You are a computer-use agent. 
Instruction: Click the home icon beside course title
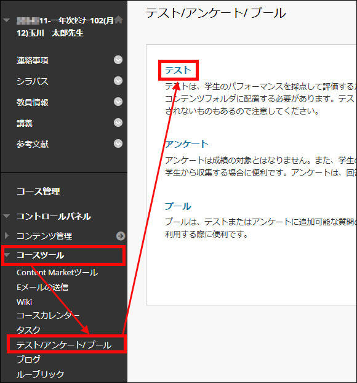[119, 20]
